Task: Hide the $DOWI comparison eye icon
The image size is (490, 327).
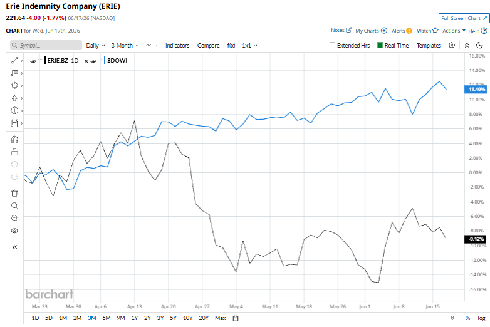Action: [x=93, y=61]
